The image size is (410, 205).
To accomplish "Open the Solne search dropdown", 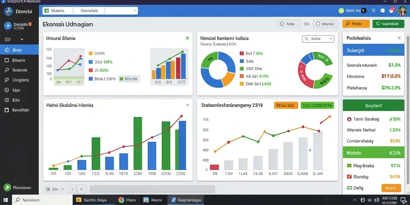I will pos(318,39).
